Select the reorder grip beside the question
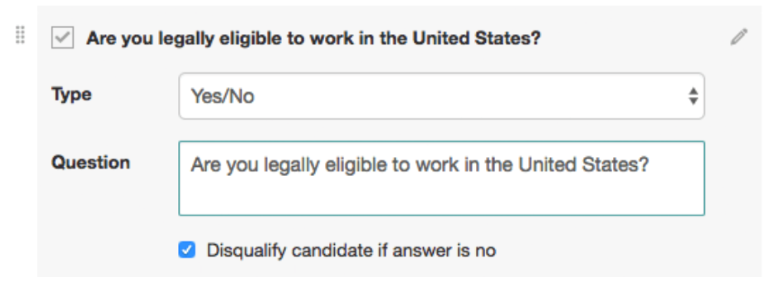Screen dimensions: 769x289 click(20, 35)
